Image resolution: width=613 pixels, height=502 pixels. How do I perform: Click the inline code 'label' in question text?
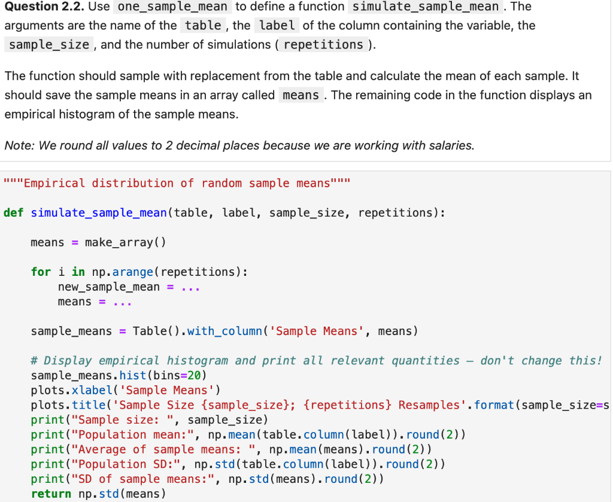277,25
